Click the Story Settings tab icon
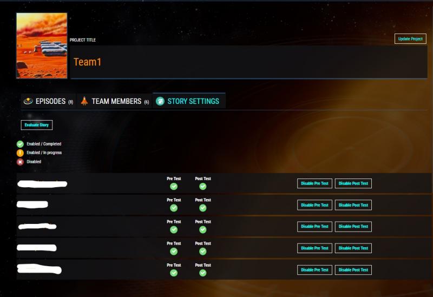 [x=160, y=101]
